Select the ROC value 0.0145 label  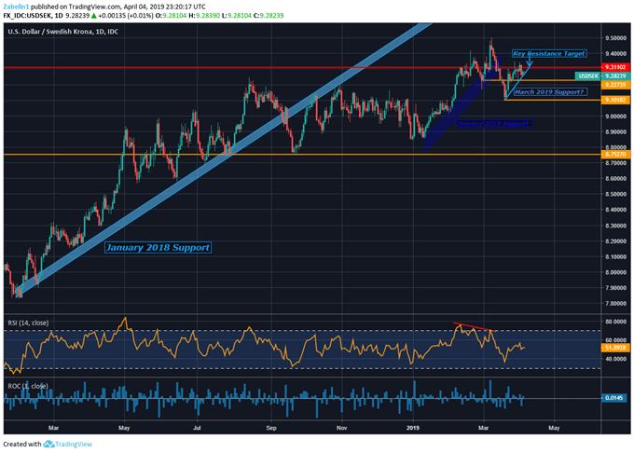(x=614, y=398)
